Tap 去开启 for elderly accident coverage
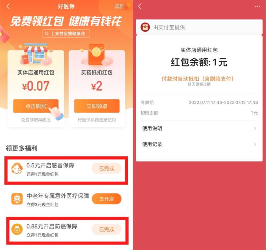 [x=107, y=199]
